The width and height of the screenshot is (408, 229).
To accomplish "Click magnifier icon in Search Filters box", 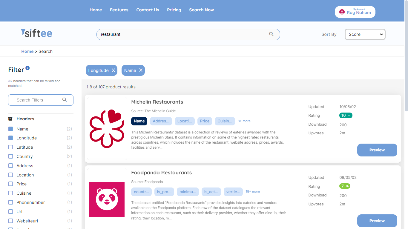I will [x=65, y=100].
